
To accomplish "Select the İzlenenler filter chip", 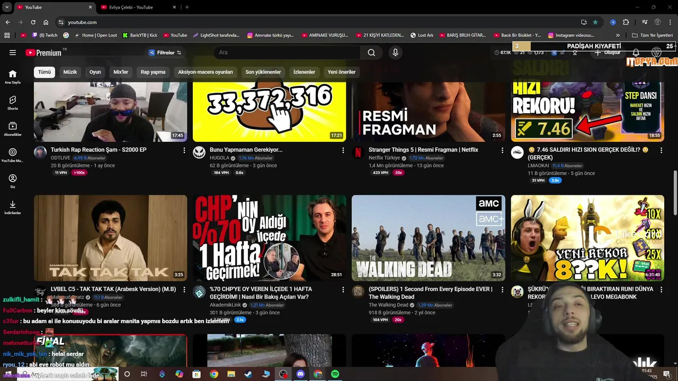I will [304, 72].
